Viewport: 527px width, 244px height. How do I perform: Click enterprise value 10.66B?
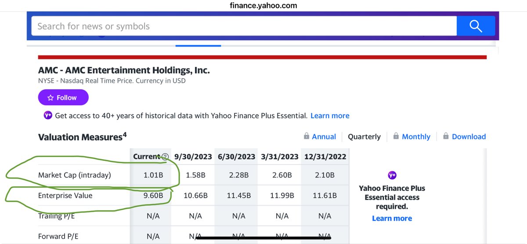195,196
